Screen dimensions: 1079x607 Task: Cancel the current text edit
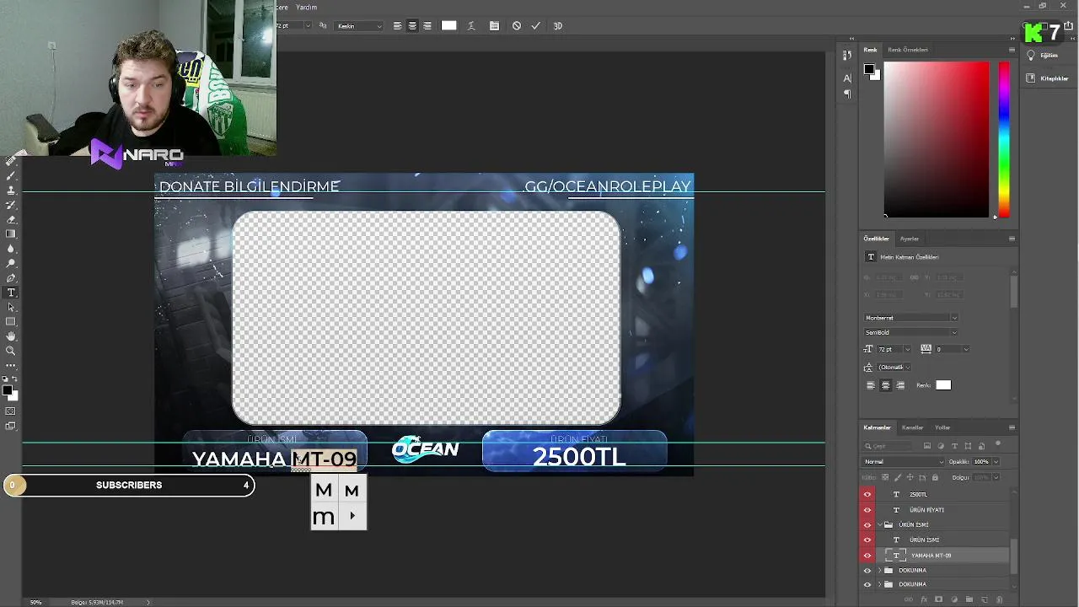pyautogui.click(x=517, y=26)
